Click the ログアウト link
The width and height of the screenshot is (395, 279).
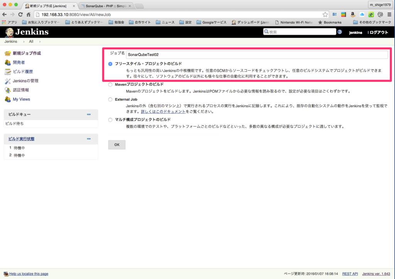pyautogui.click(x=379, y=32)
